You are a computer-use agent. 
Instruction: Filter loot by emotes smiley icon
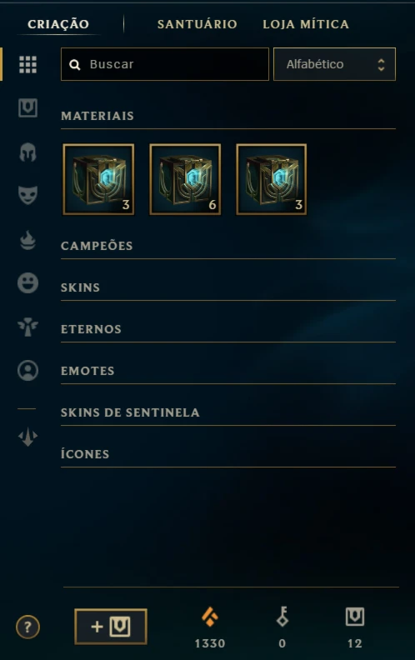[x=27, y=282]
